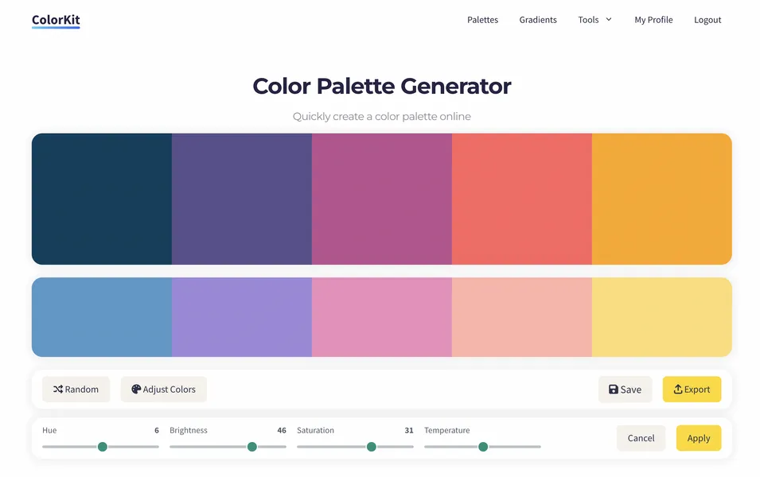Navigate to the Gradients section
The width and height of the screenshot is (760, 477).
tap(538, 19)
